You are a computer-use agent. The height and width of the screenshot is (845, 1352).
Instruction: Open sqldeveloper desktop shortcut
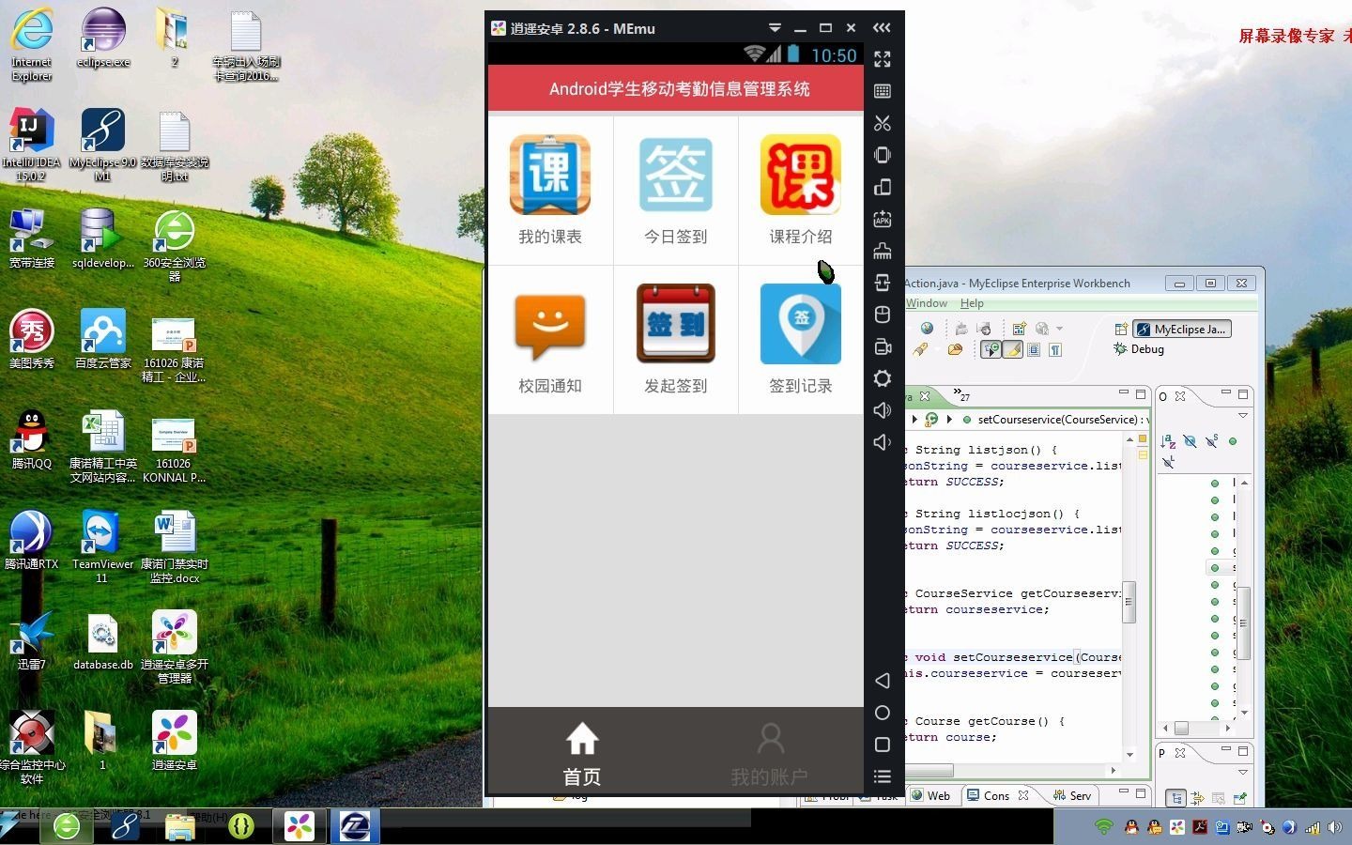pyautogui.click(x=102, y=238)
